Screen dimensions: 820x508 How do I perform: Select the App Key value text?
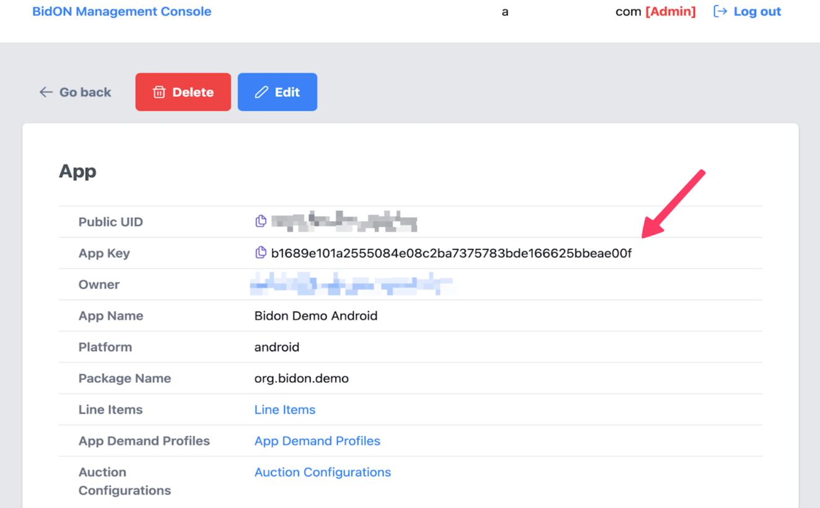tap(450, 252)
